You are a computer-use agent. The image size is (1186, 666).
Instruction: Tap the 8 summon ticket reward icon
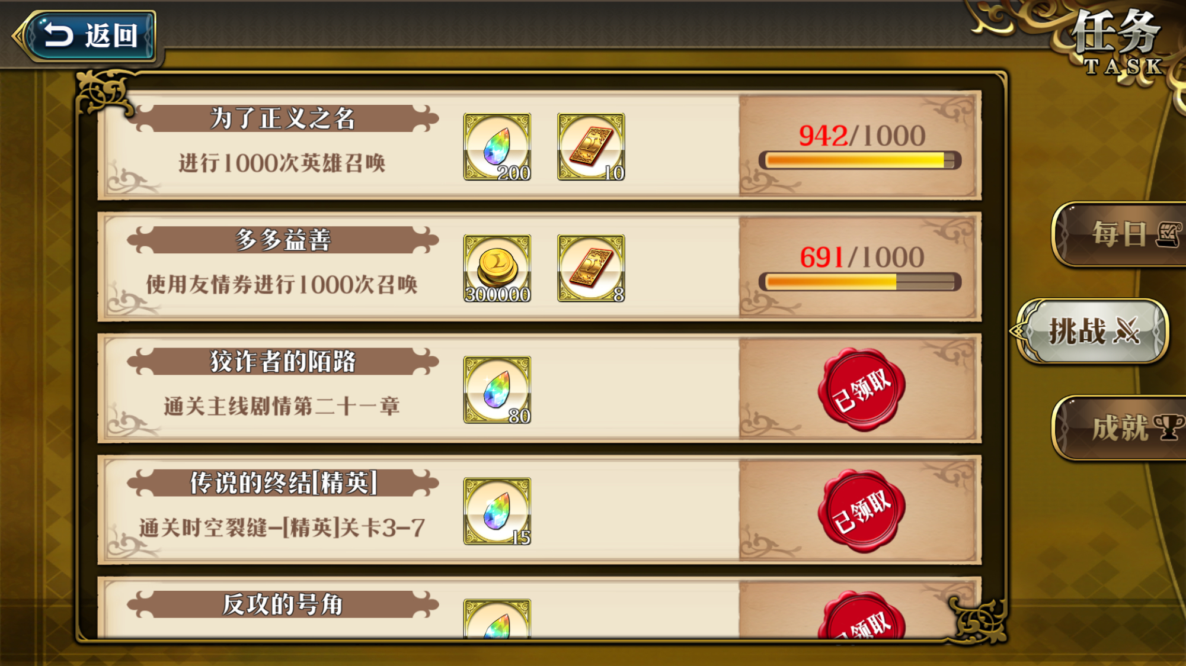point(591,269)
